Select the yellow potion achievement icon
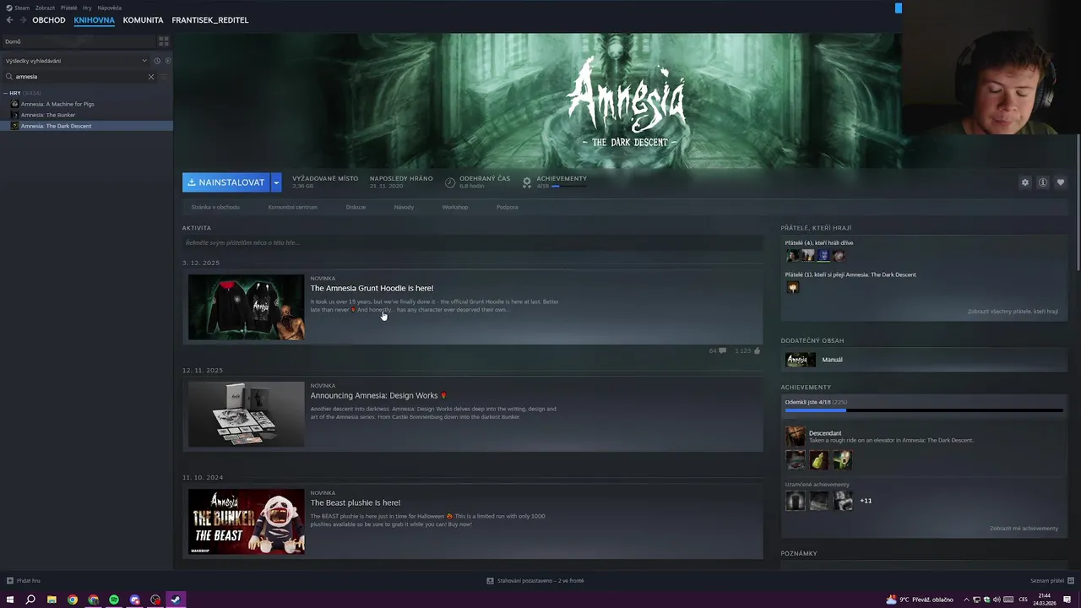 tap(819, 460)
